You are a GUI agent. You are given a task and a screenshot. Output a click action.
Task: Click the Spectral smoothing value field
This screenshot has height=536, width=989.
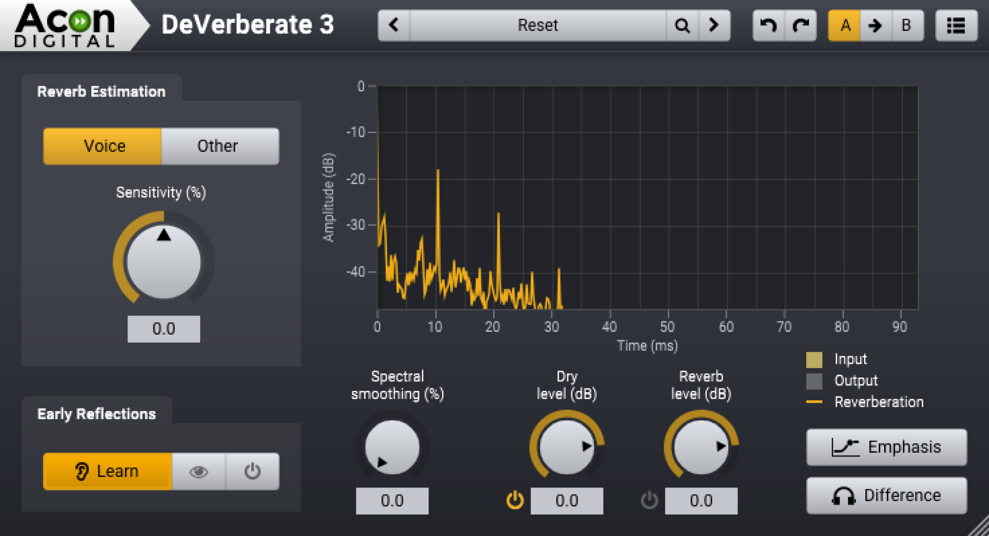[x=392, y=500]
